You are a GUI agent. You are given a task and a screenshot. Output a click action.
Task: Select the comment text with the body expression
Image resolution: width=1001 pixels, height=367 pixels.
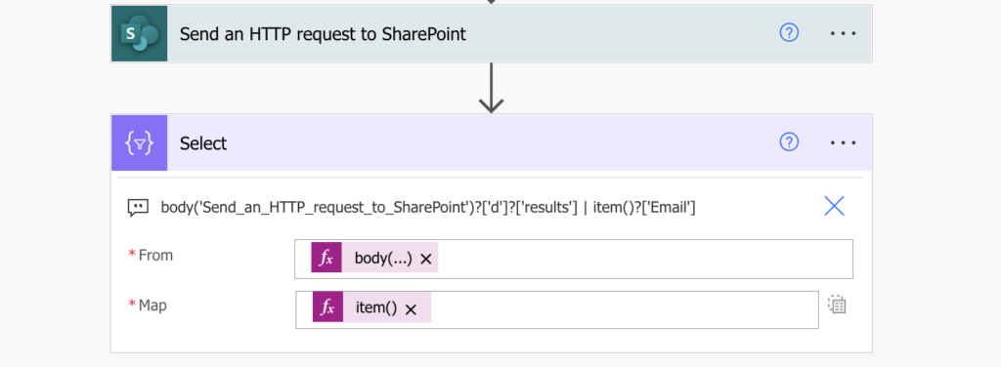(428, 207)
